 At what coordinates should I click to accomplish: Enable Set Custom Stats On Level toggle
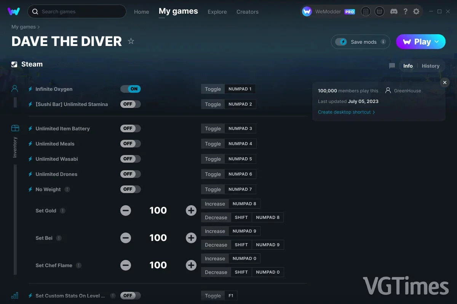131,296
